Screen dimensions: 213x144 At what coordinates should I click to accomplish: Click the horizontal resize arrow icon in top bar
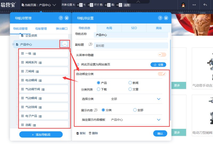click(194, 5)
